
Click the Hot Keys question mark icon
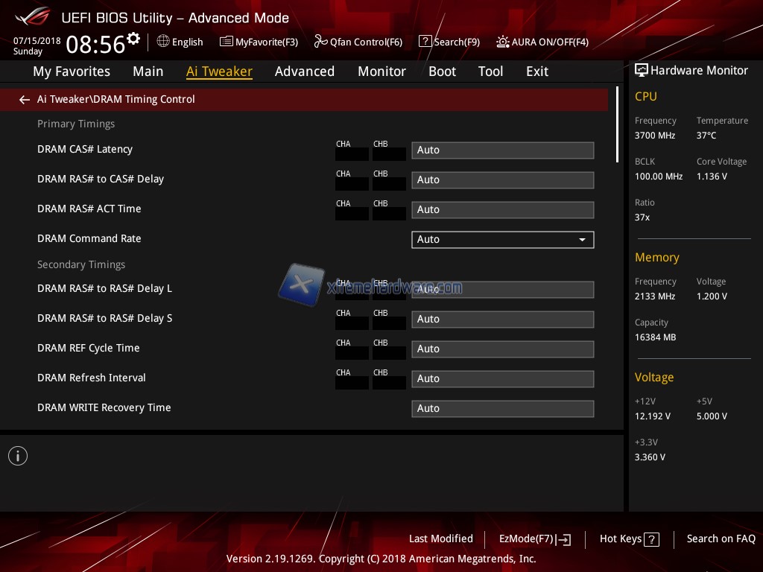(651, 539)
